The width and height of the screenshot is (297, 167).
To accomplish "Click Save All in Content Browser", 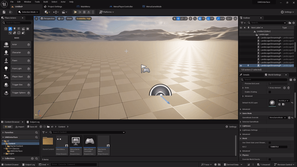I will [32, 127].
